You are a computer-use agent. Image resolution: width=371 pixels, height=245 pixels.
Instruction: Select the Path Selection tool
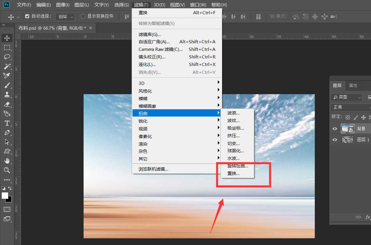point(7,142)
